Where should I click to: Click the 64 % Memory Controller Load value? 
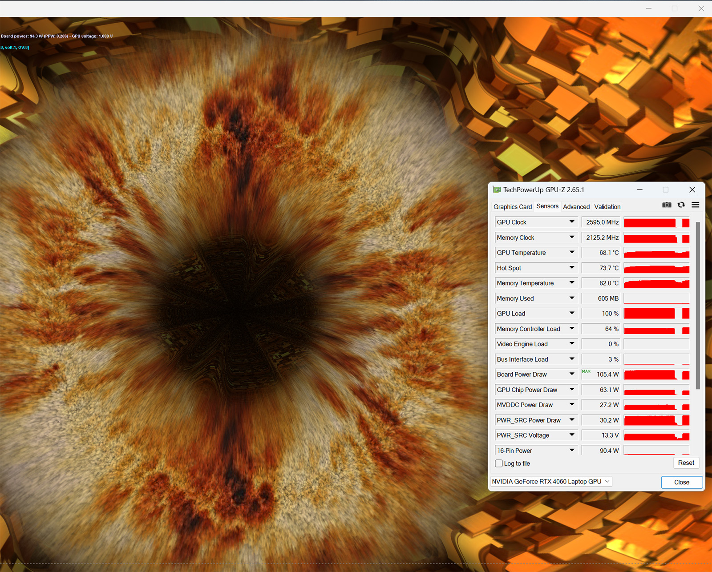(601, 329)
